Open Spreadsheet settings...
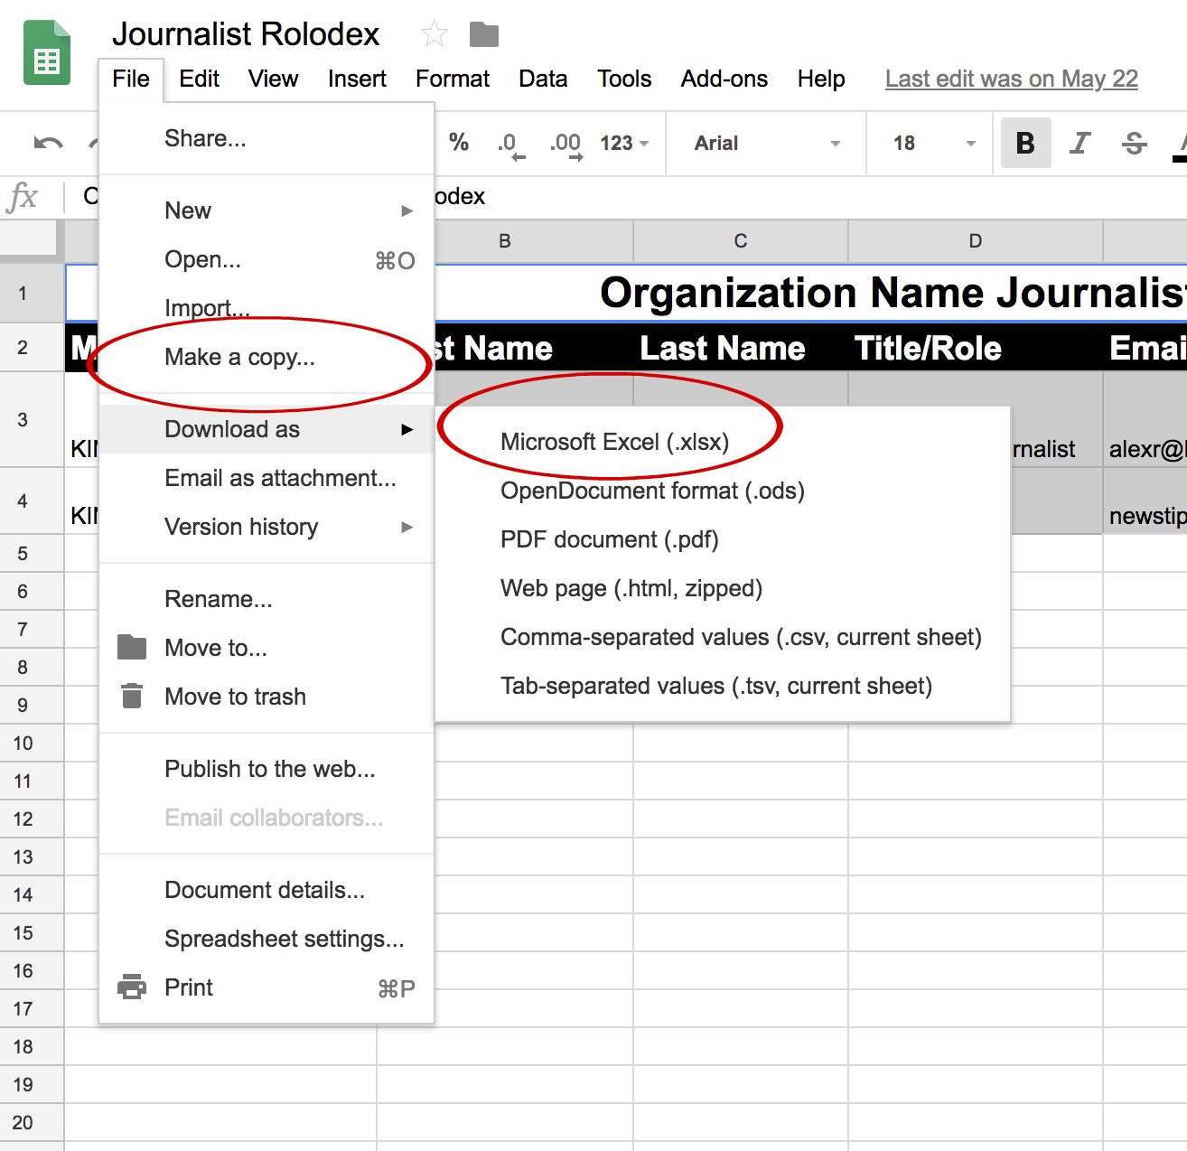The image size is (1187, 1151). coord(266,939)
